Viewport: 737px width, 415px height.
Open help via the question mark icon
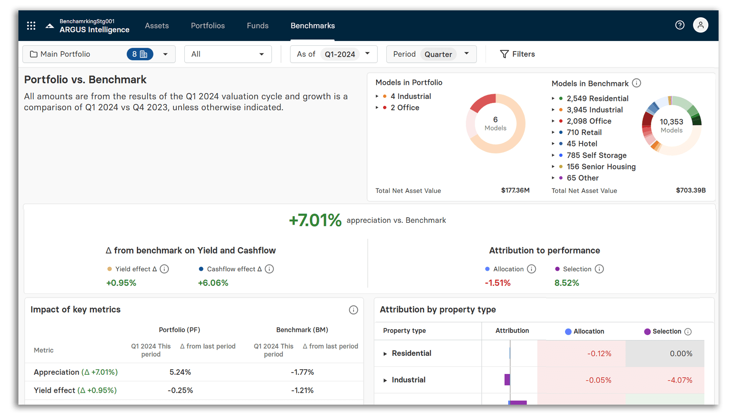pos(680,25)
